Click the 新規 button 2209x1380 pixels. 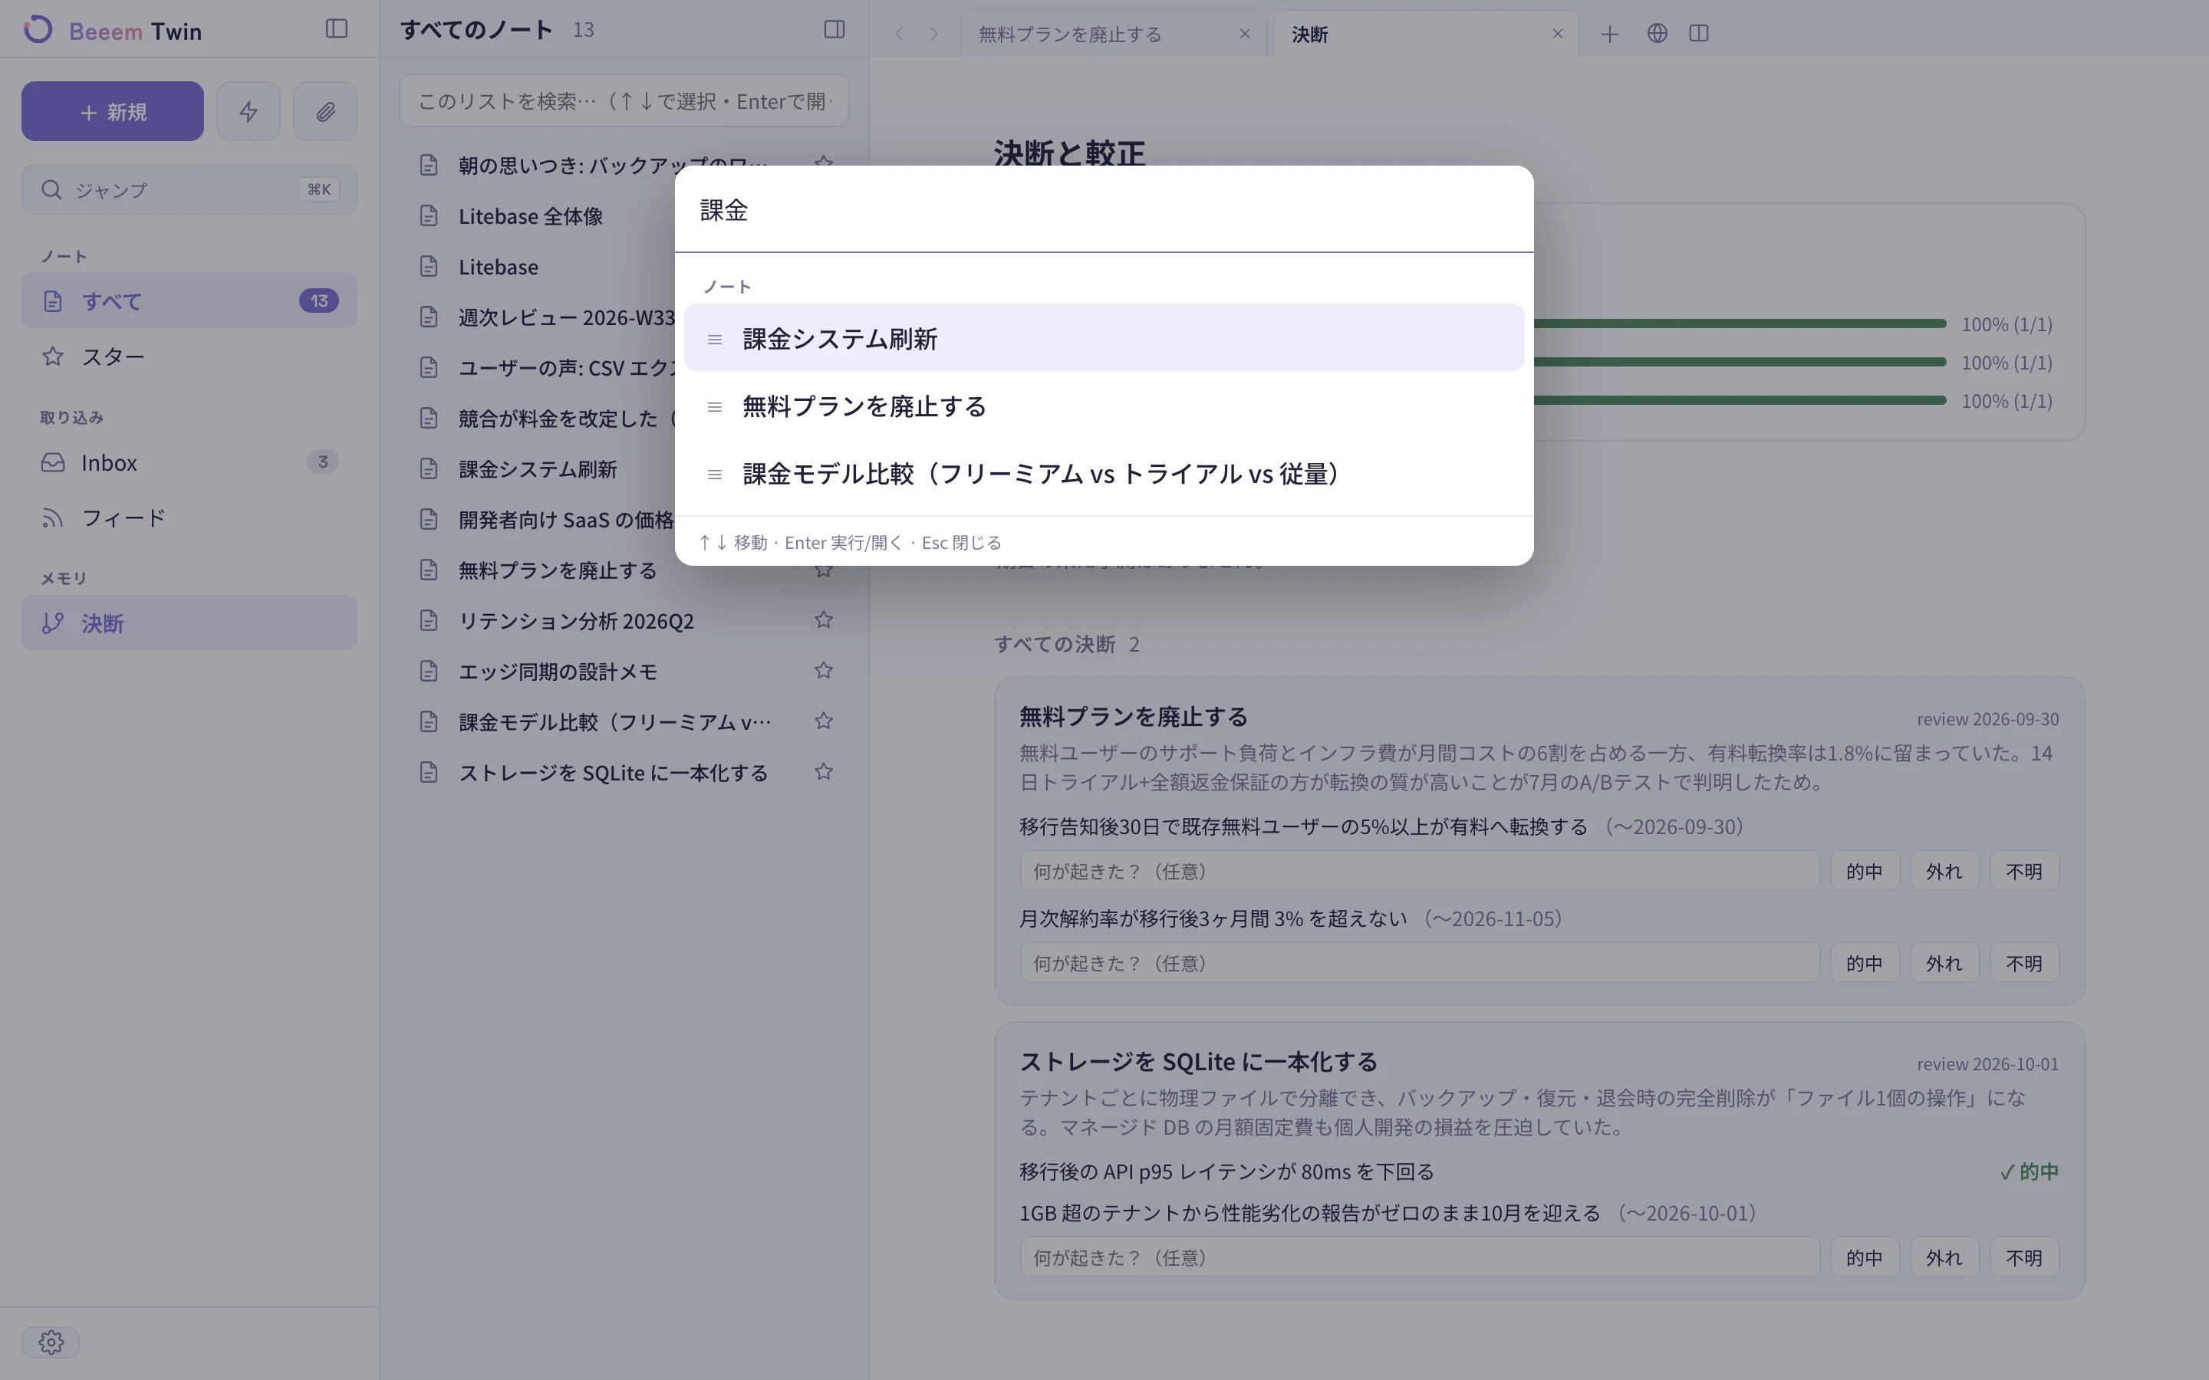(x=112, y=111)
